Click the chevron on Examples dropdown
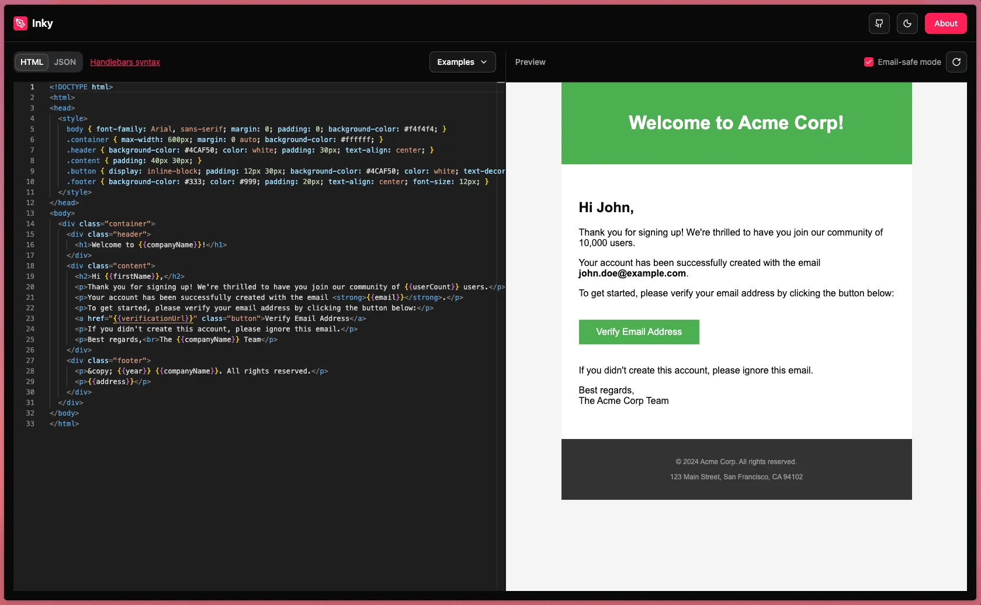The width and height of the screenshot is (981, 605). (484, 62)
